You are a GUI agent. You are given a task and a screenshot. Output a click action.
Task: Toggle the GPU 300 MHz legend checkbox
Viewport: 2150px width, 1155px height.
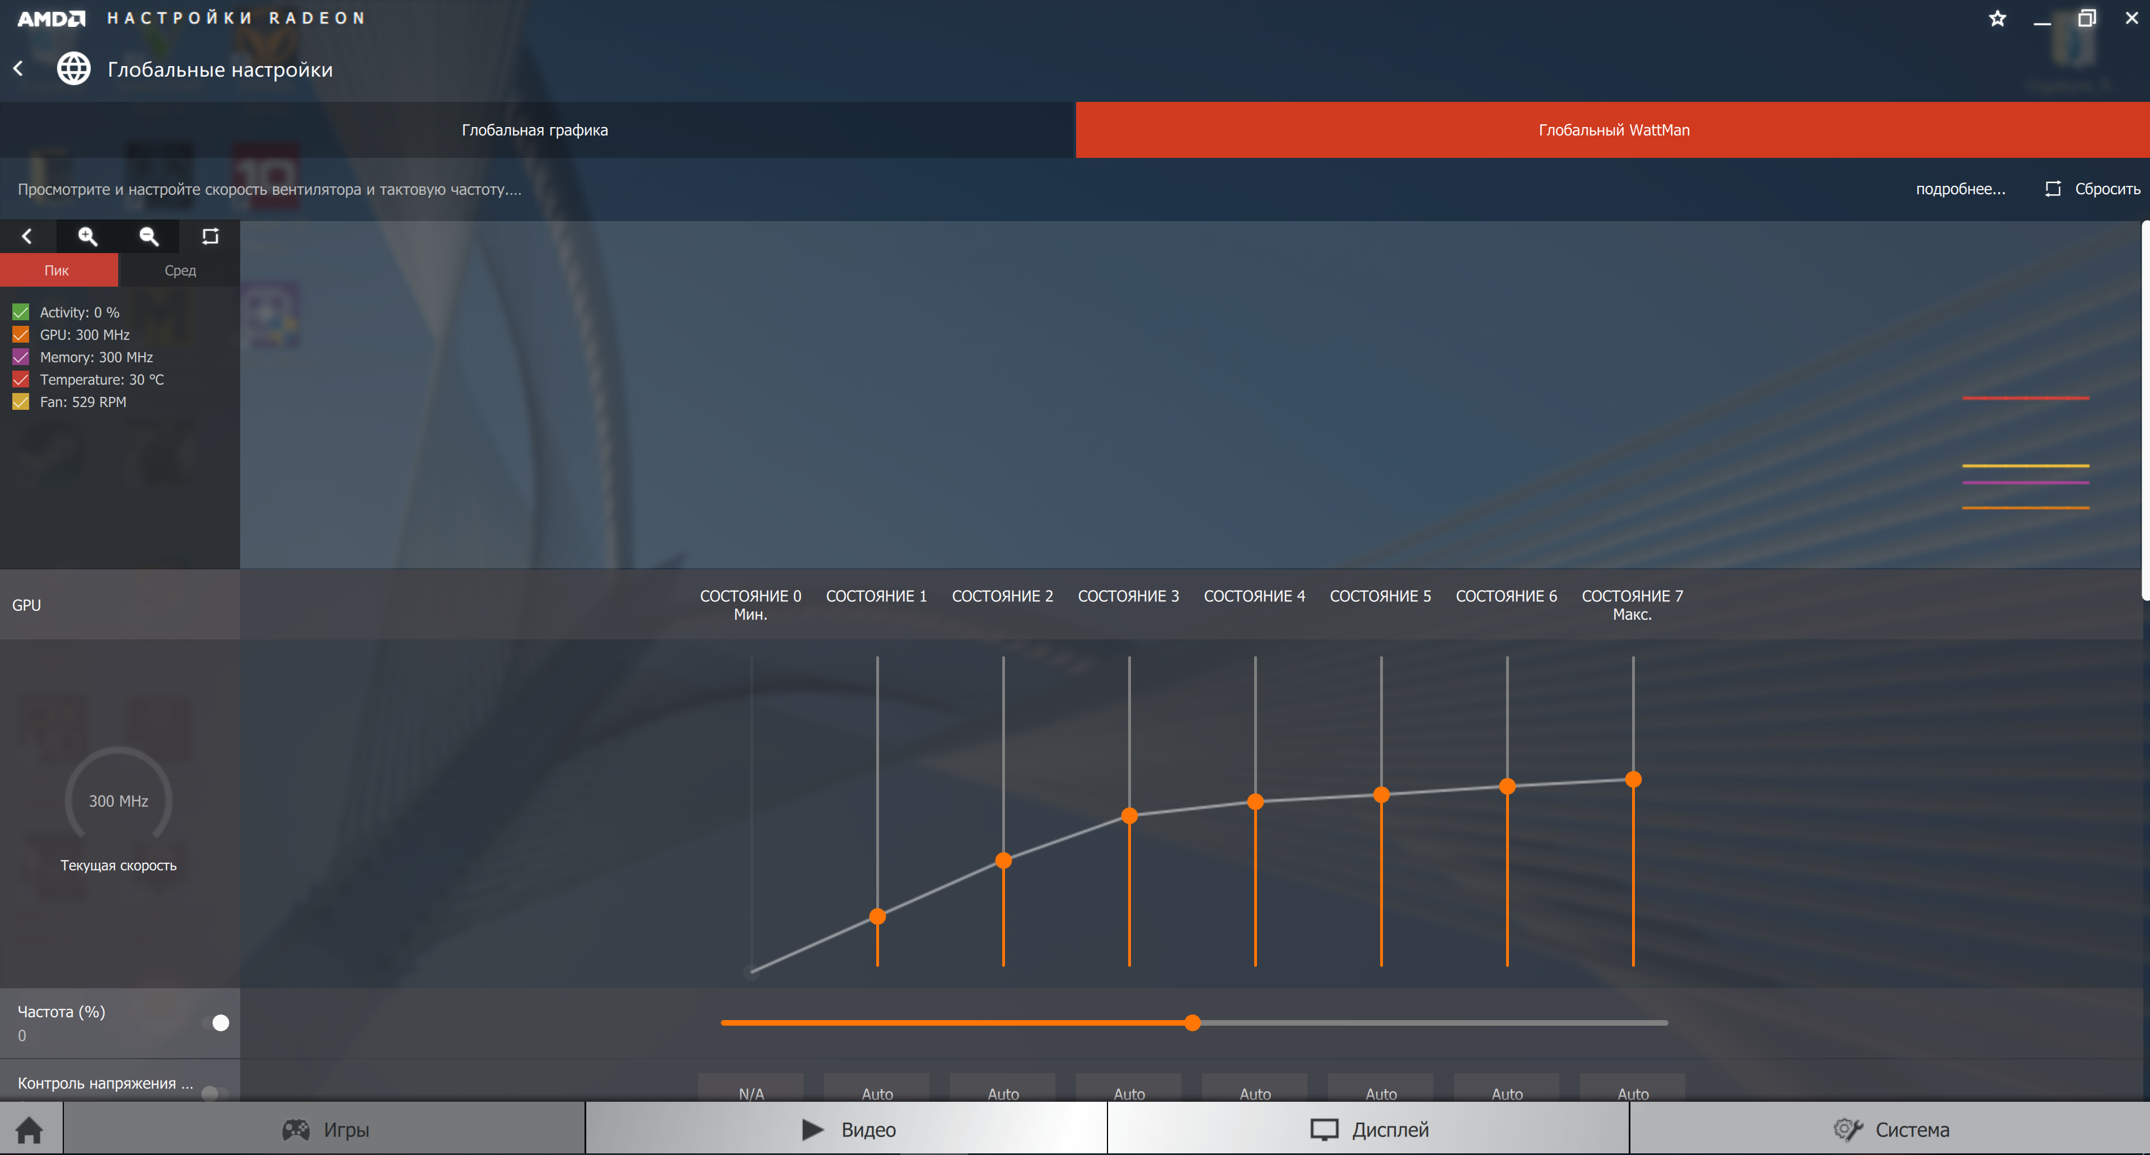pyautogui.click(x=21, y=335)
